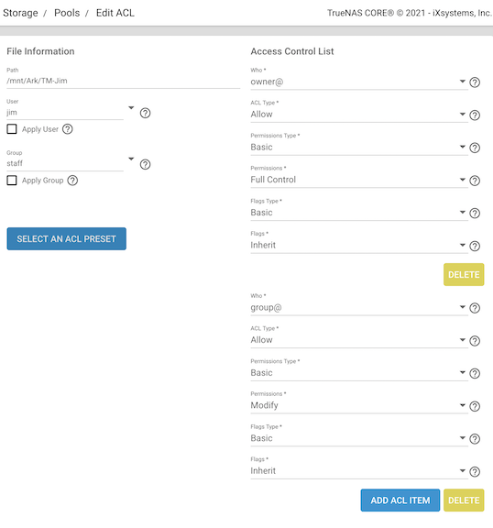Go to Storage breadcrumb

(x=20, y=13)
